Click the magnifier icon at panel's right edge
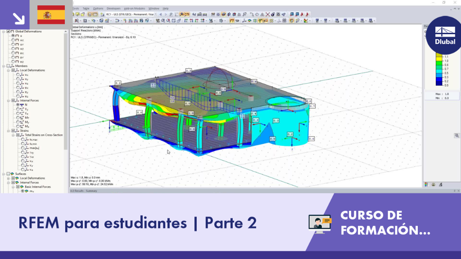The width and height of the screenshot is (461, 259). pyautogui.click(x=456, y=136)
